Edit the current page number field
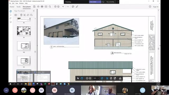Screen dimensions: 169x95 tap(63, 7)
